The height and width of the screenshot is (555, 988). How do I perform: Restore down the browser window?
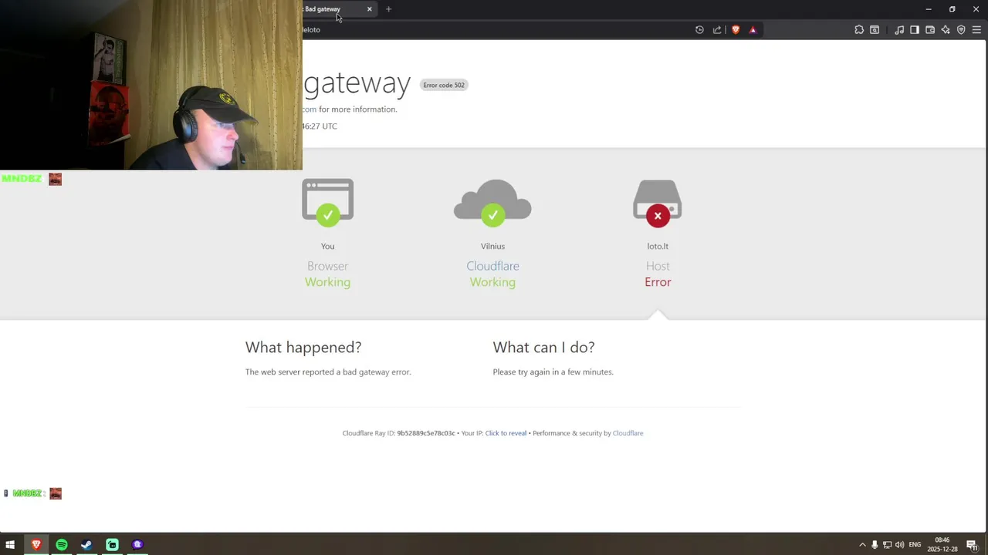coord(952,9)
